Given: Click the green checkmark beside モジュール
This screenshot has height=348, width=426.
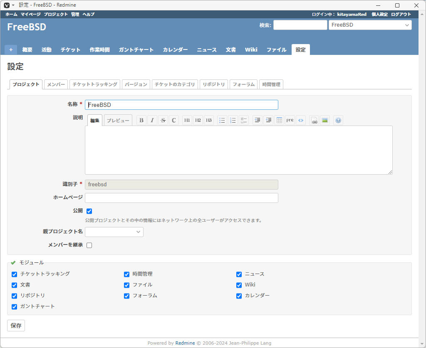Looking at the screenshot, I should [13, 262].
